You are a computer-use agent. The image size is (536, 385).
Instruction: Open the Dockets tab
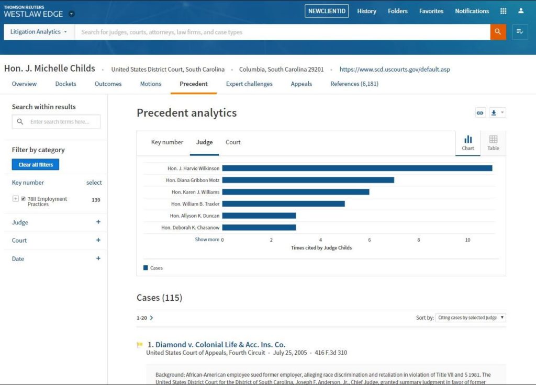pyautogui.click(x=65, y=84)
